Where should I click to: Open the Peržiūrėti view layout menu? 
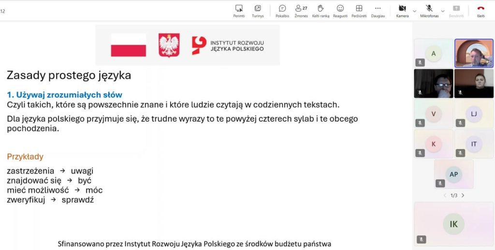(359, 9)
